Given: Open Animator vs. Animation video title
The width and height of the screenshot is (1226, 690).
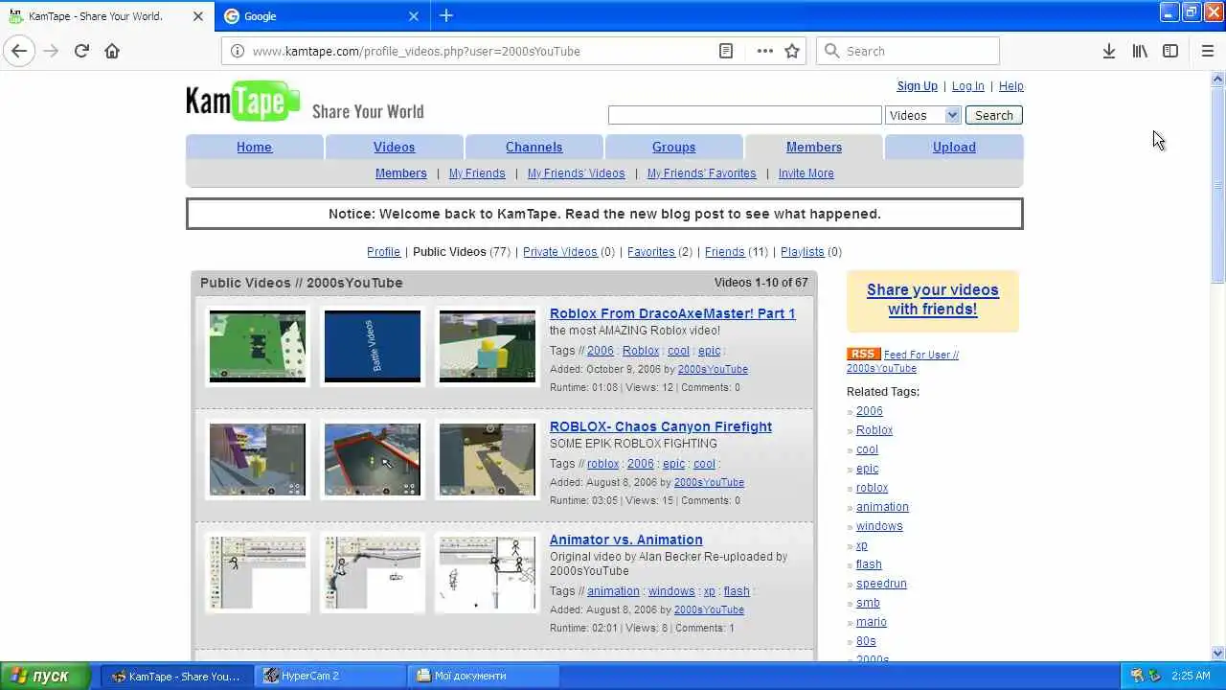Looking at the screenshot, I should pyautogui.click(x=625, y=540).
